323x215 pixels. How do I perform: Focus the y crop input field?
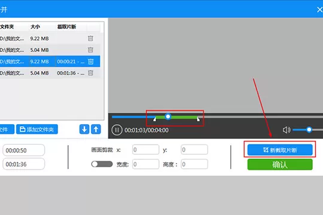(194, 149)
